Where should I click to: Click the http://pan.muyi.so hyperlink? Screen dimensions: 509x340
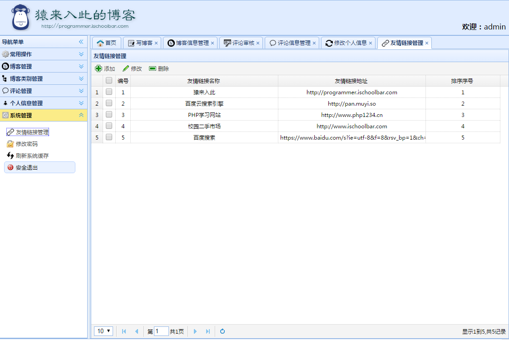click(351, 103)
